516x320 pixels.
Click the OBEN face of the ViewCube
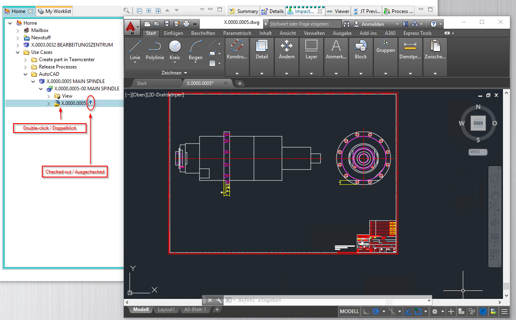[478, 123]
